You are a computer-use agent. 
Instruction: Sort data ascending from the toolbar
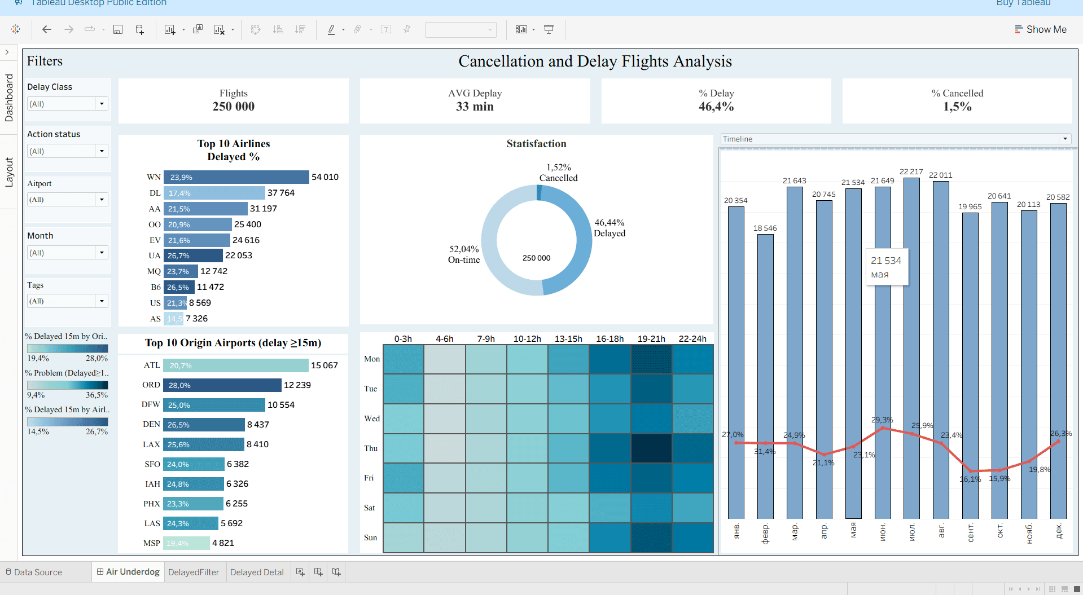[x=278, y=29]
